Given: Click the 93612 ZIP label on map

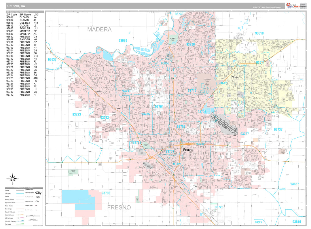Looking at the screenshot, I should pyautogui.click(x=223, y=83).
